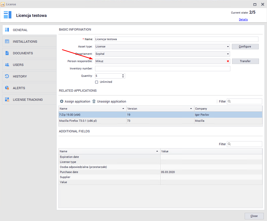Switch to the GENERAL tab
267x221 pixels.
[x=29, y=30]
